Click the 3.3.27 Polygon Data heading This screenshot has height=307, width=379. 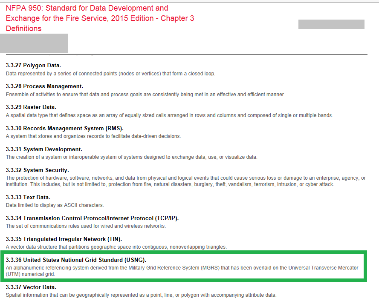(x=33, y=65)
